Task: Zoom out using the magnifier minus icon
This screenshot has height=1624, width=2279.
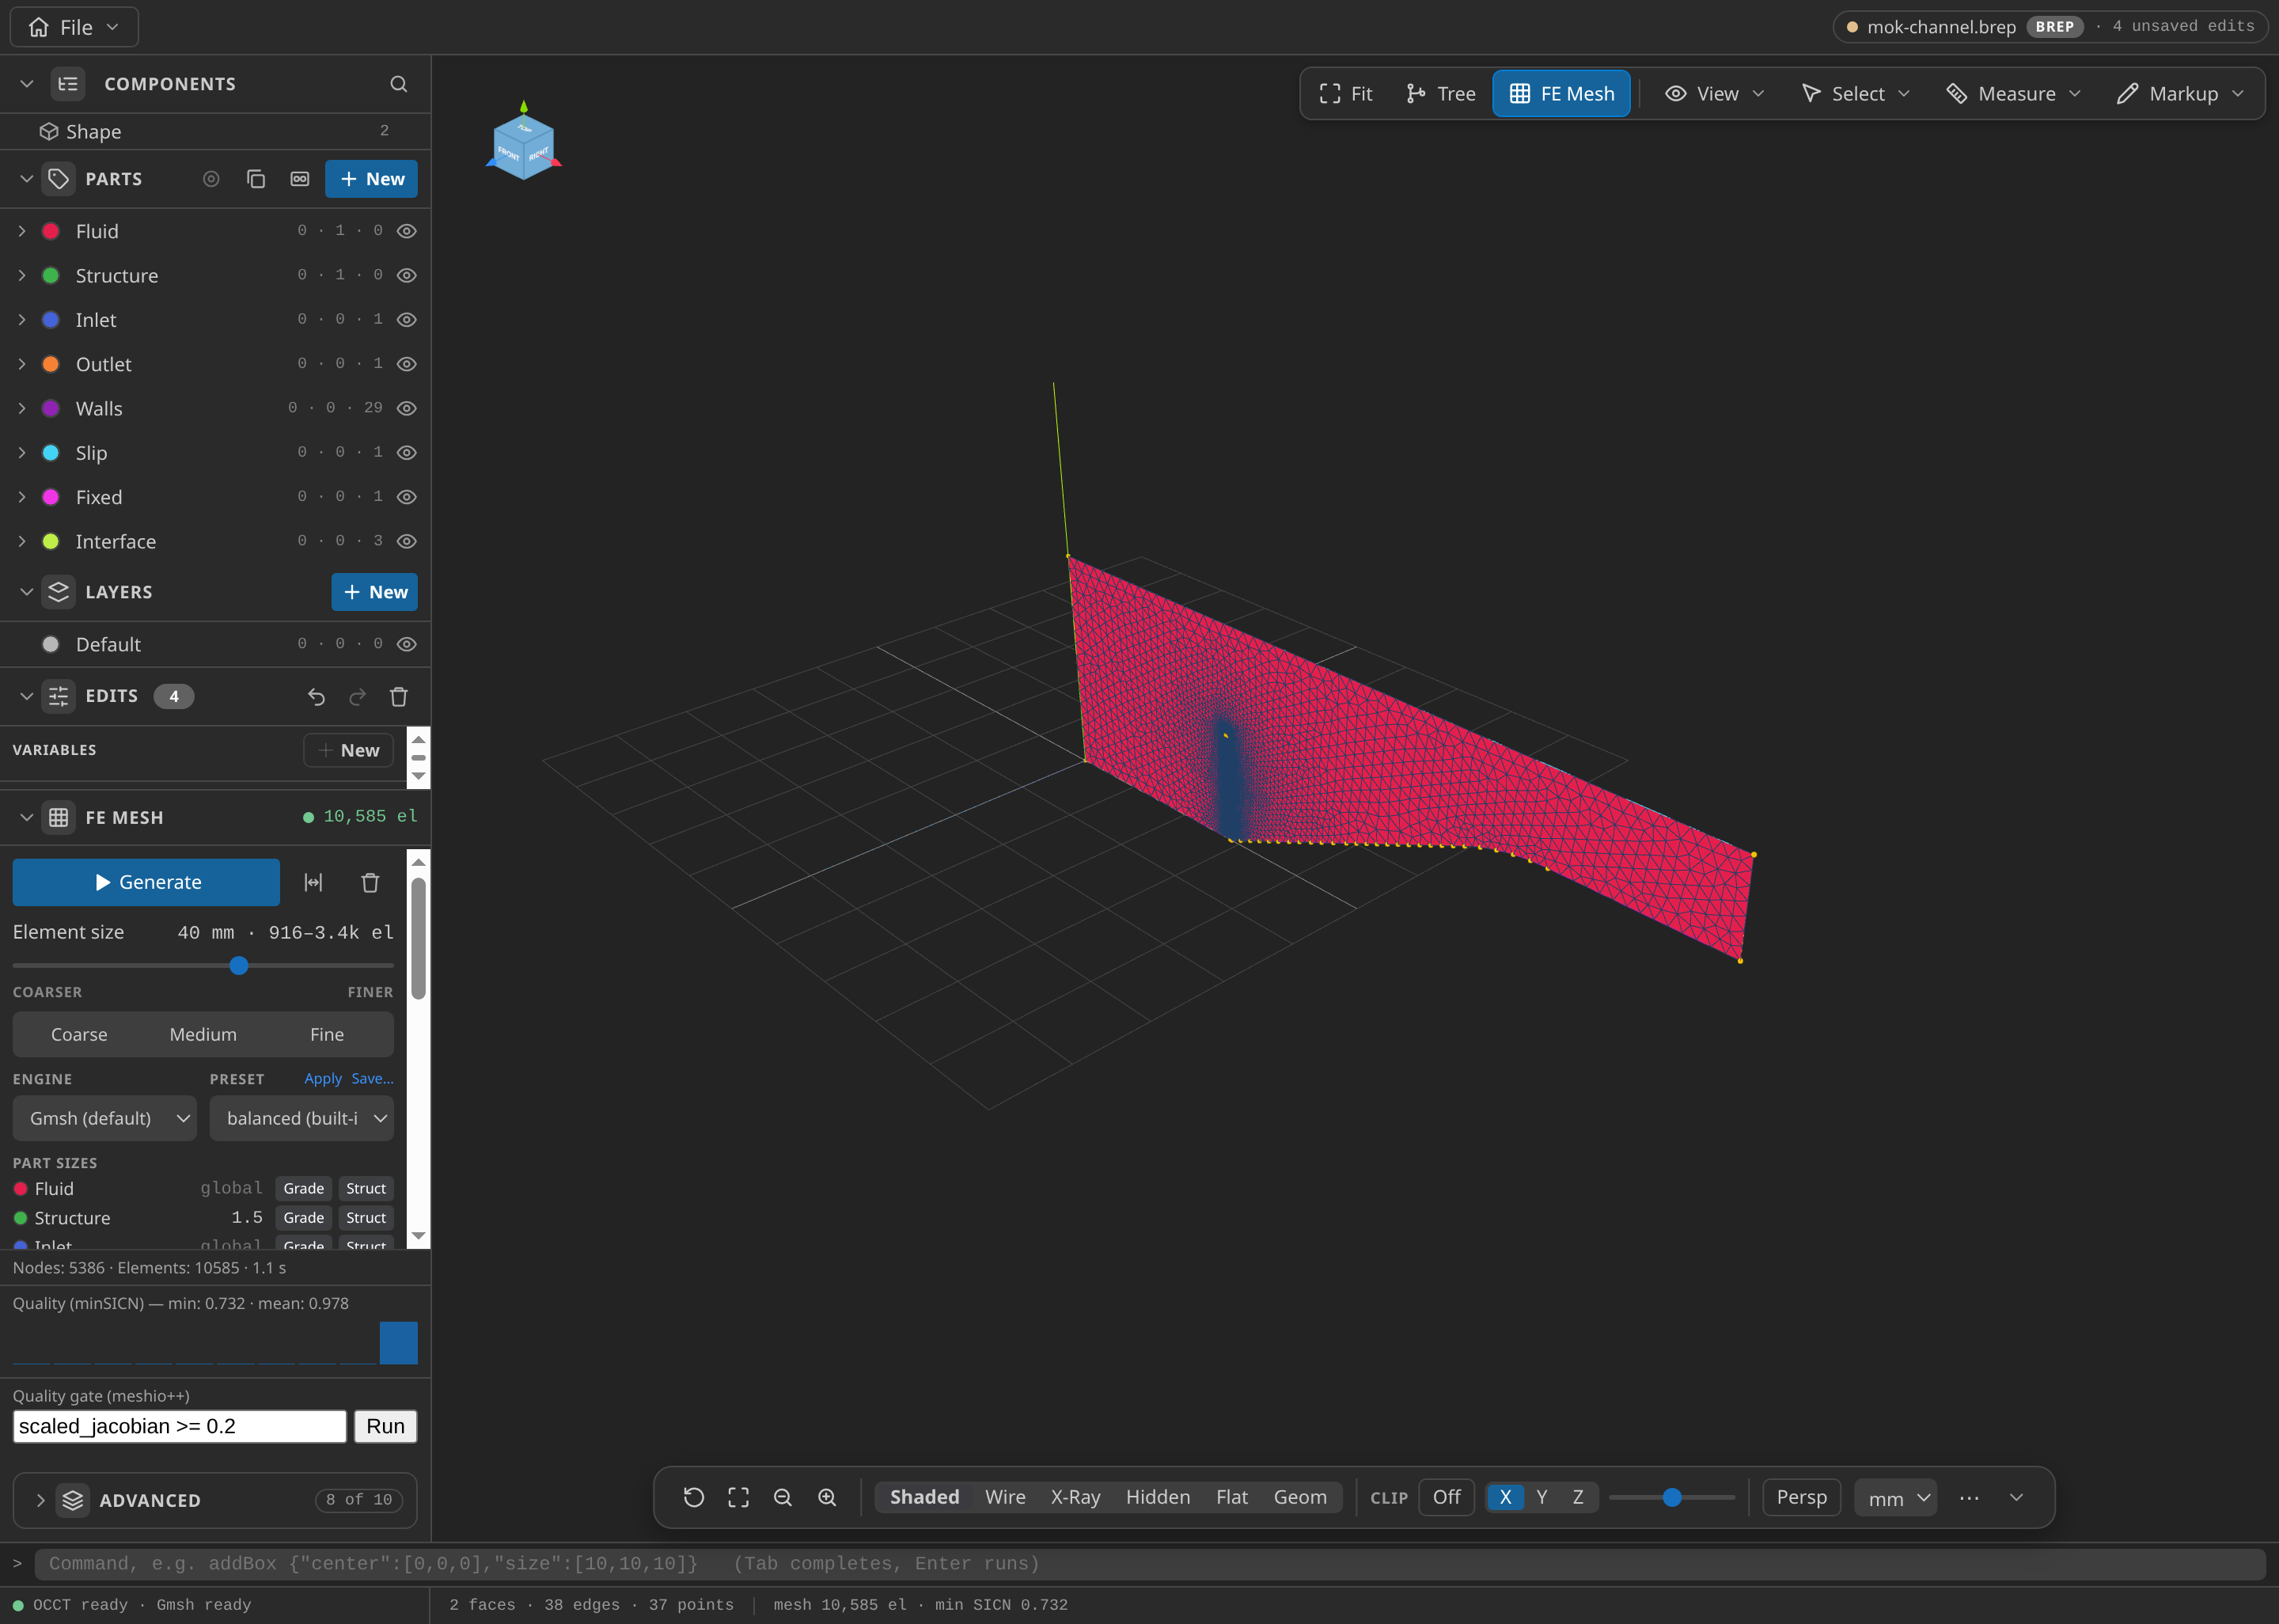Action: click(783, 1497)
